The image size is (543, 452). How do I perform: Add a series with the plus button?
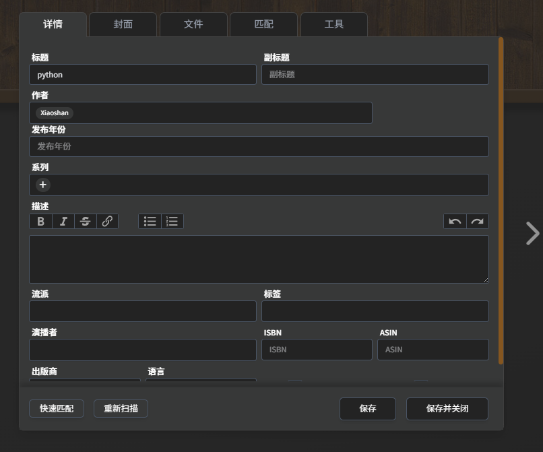point(43,185)
